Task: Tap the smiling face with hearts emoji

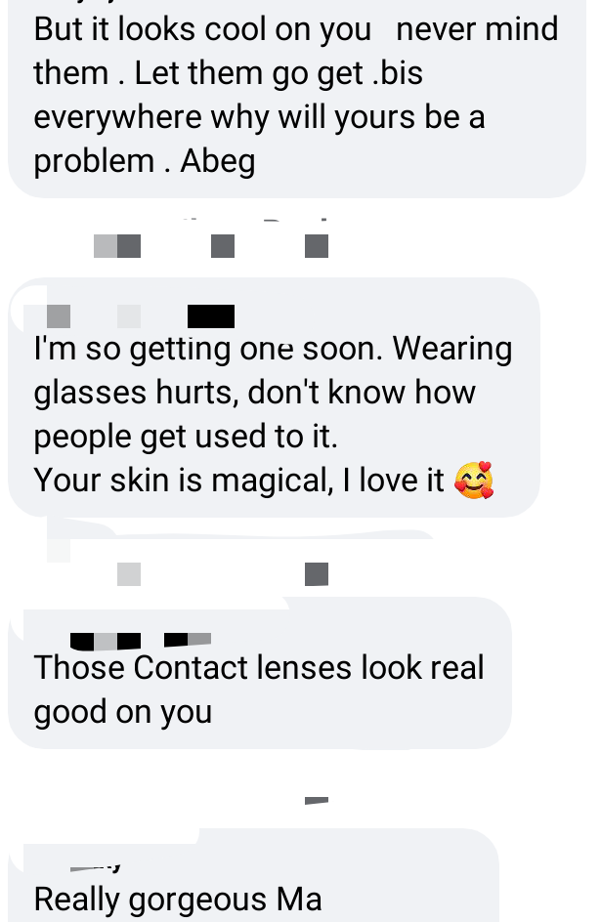Action: pos(474,480)
